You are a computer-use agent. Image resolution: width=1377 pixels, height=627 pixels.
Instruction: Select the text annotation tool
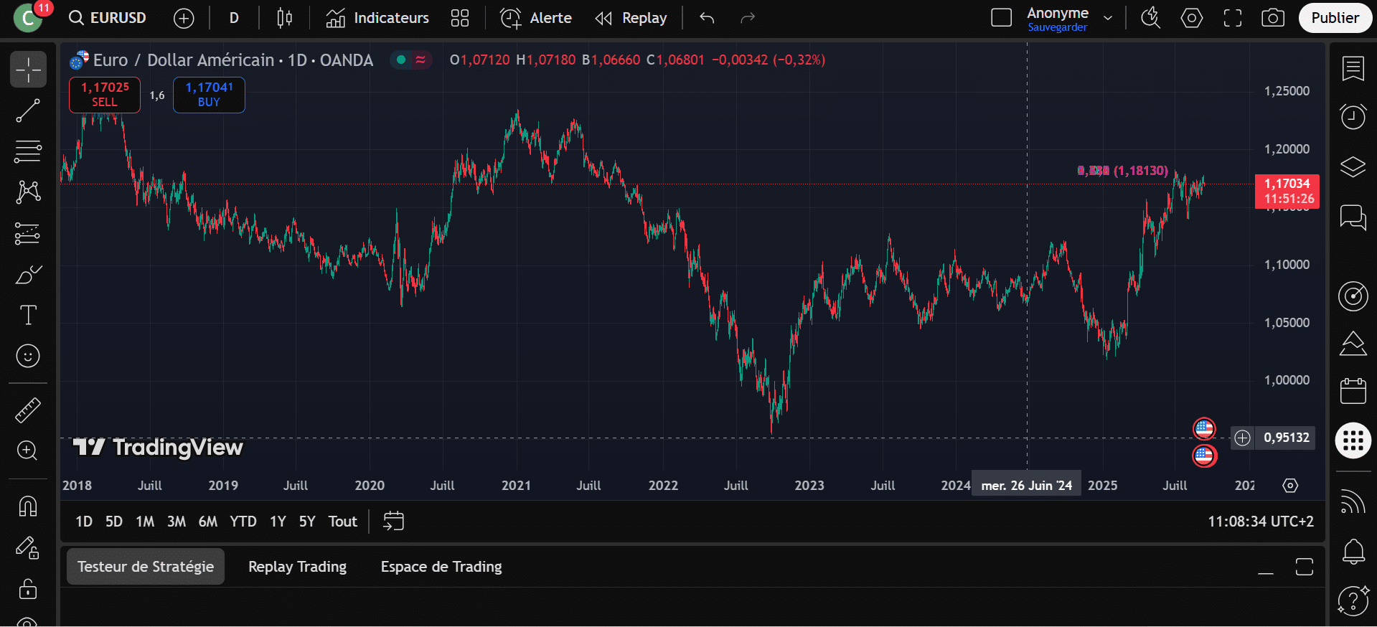[x=28, y=315]
